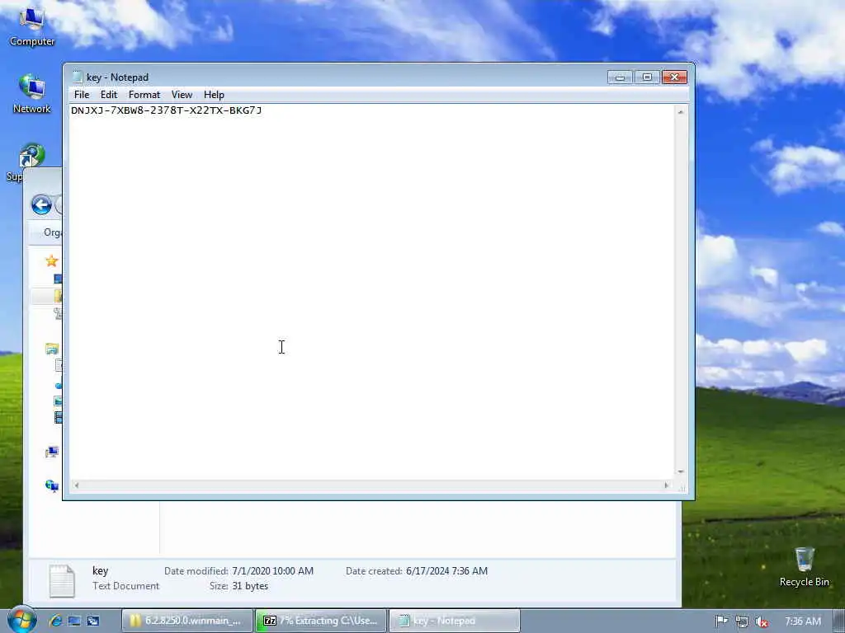Image resolution: width=845 pixels, height=633 pixels.
Task: Maximize the key Notepad window
Action: 647,77
